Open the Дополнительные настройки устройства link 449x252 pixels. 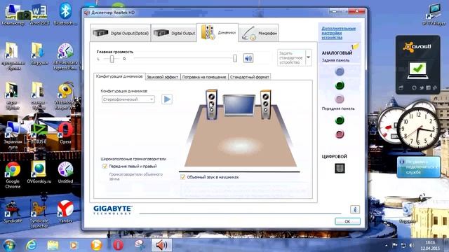338,33
